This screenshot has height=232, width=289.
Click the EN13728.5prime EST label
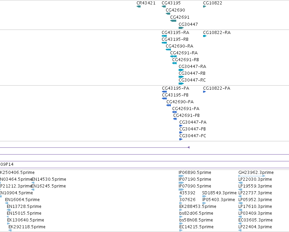[x=24, y=207]
